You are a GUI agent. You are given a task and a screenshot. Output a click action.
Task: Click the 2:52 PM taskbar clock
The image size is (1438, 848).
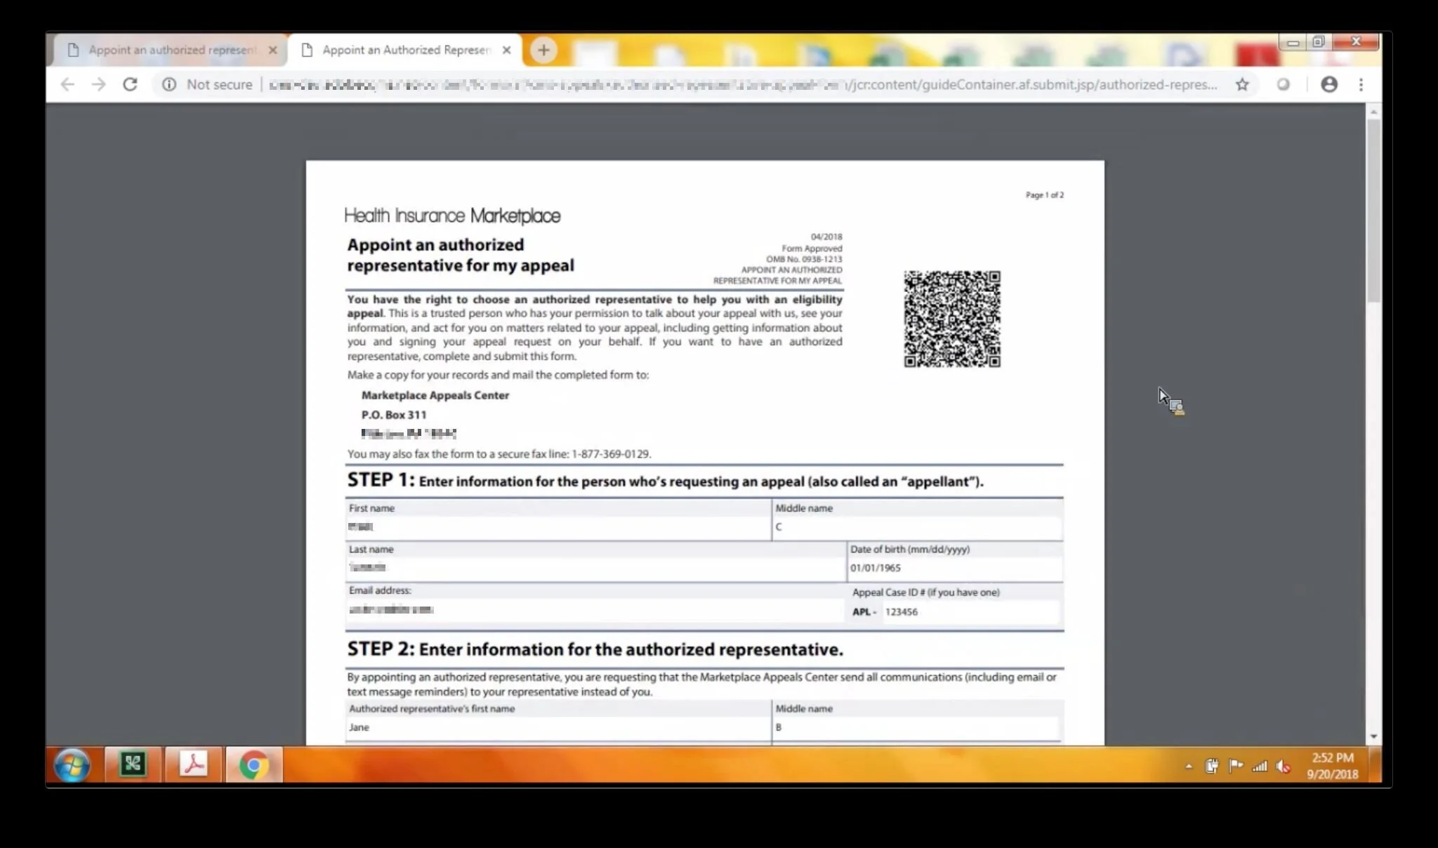pos(1332,766)
